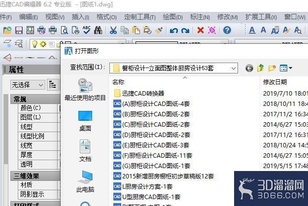The height and width of the screenshot is (206, 308).
Task: Click the Up one level folder icon
Action: 261,68
